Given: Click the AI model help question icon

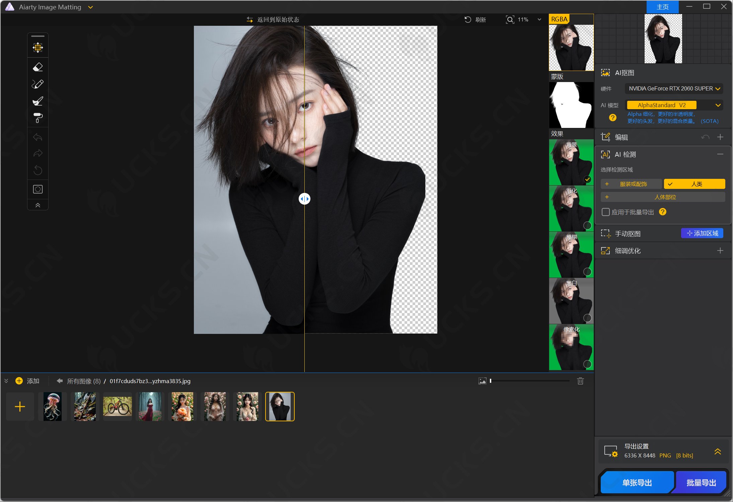Looking at the screenshot, I should click(x=612, y=118).
